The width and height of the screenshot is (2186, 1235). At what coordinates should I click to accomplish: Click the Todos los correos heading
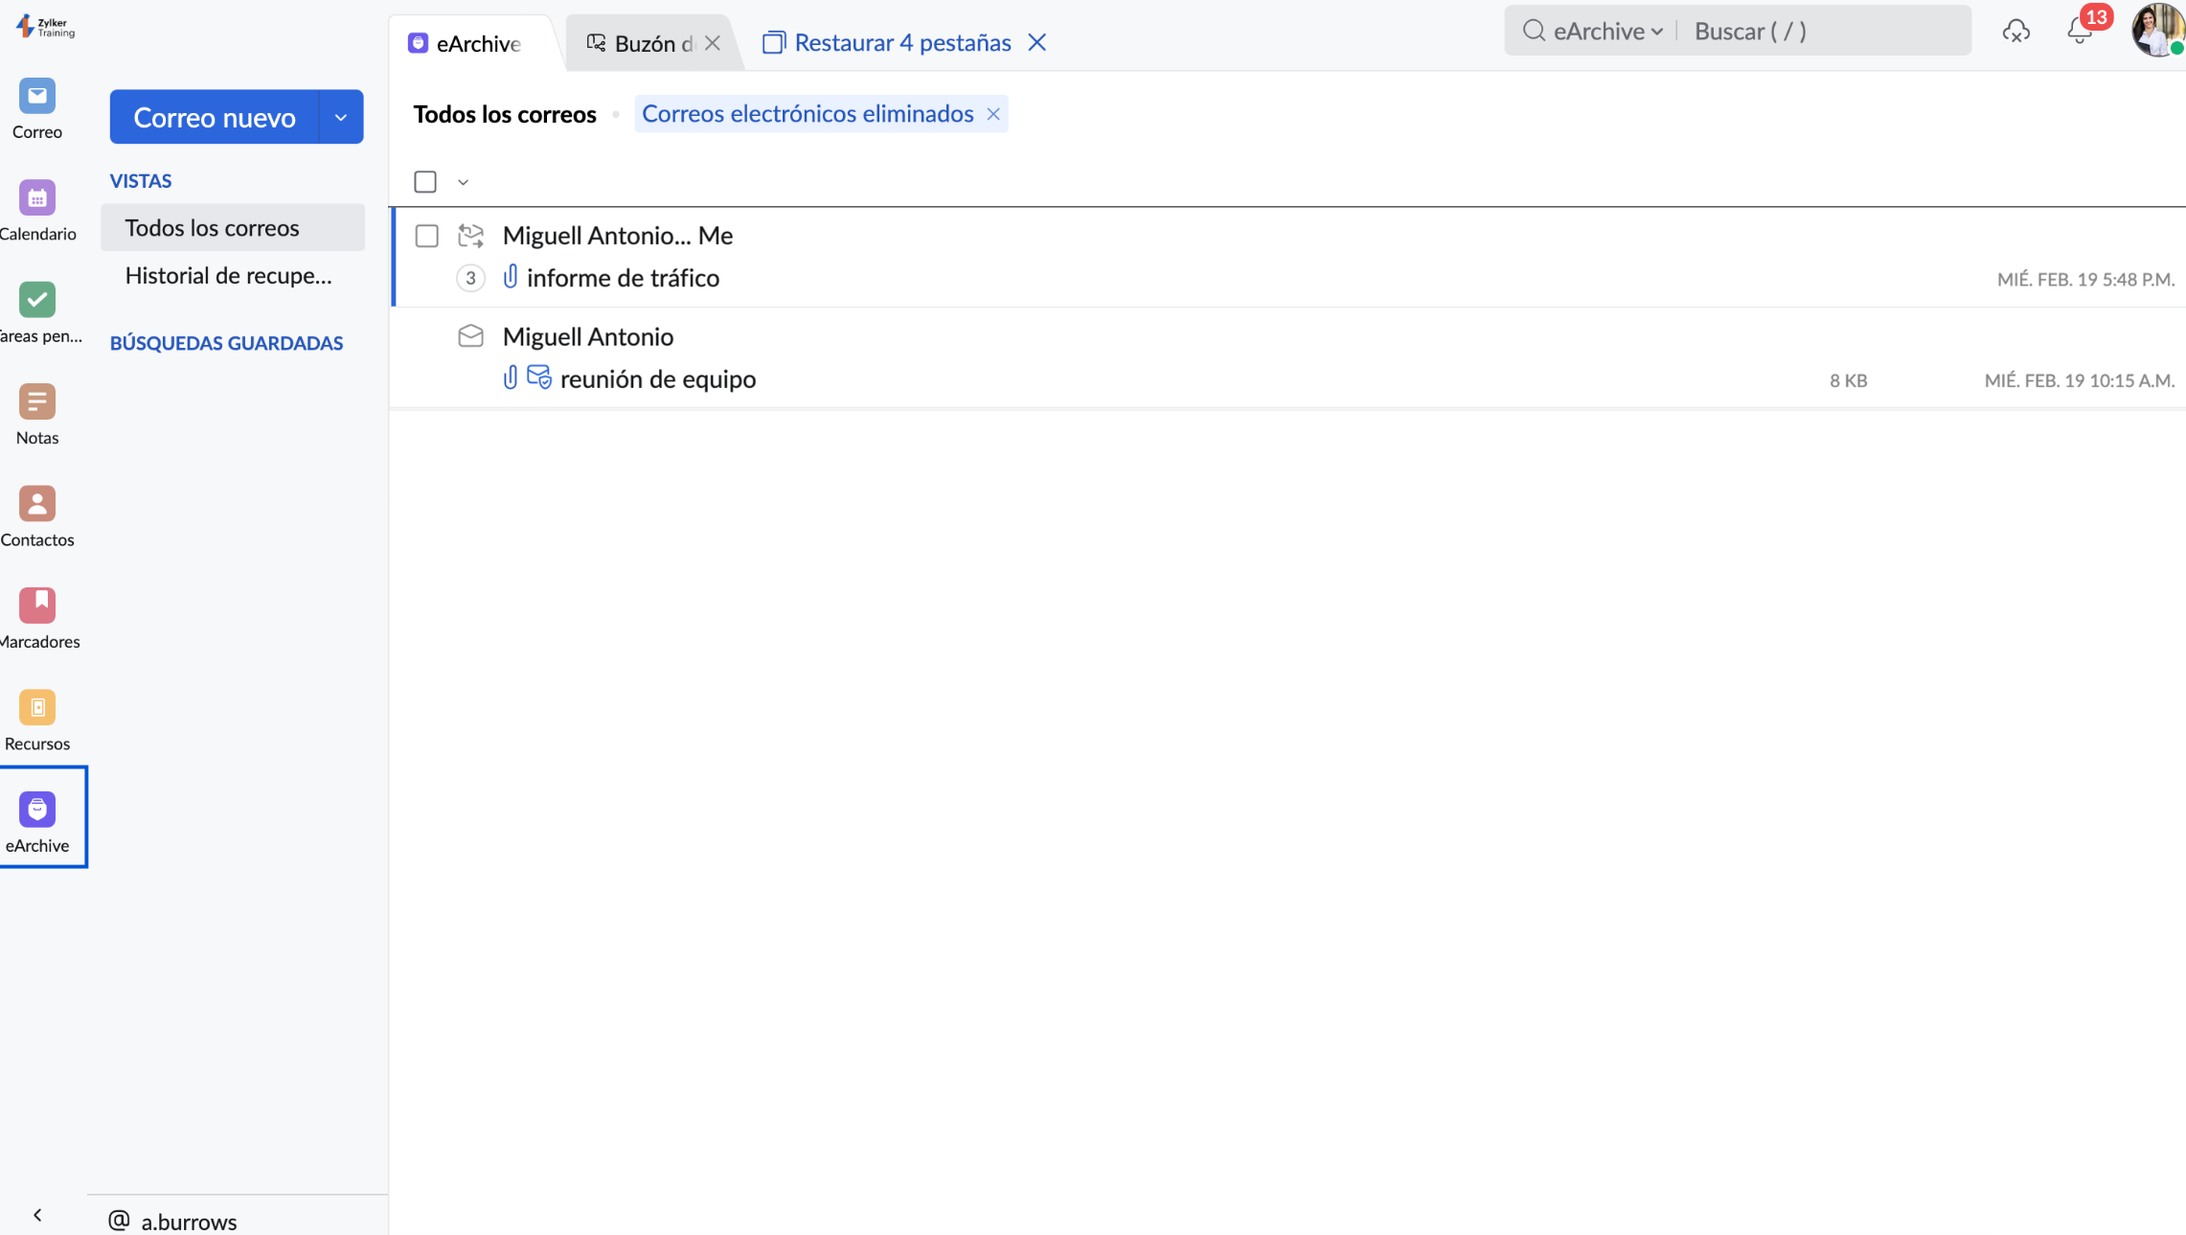[x=505, y=114]
